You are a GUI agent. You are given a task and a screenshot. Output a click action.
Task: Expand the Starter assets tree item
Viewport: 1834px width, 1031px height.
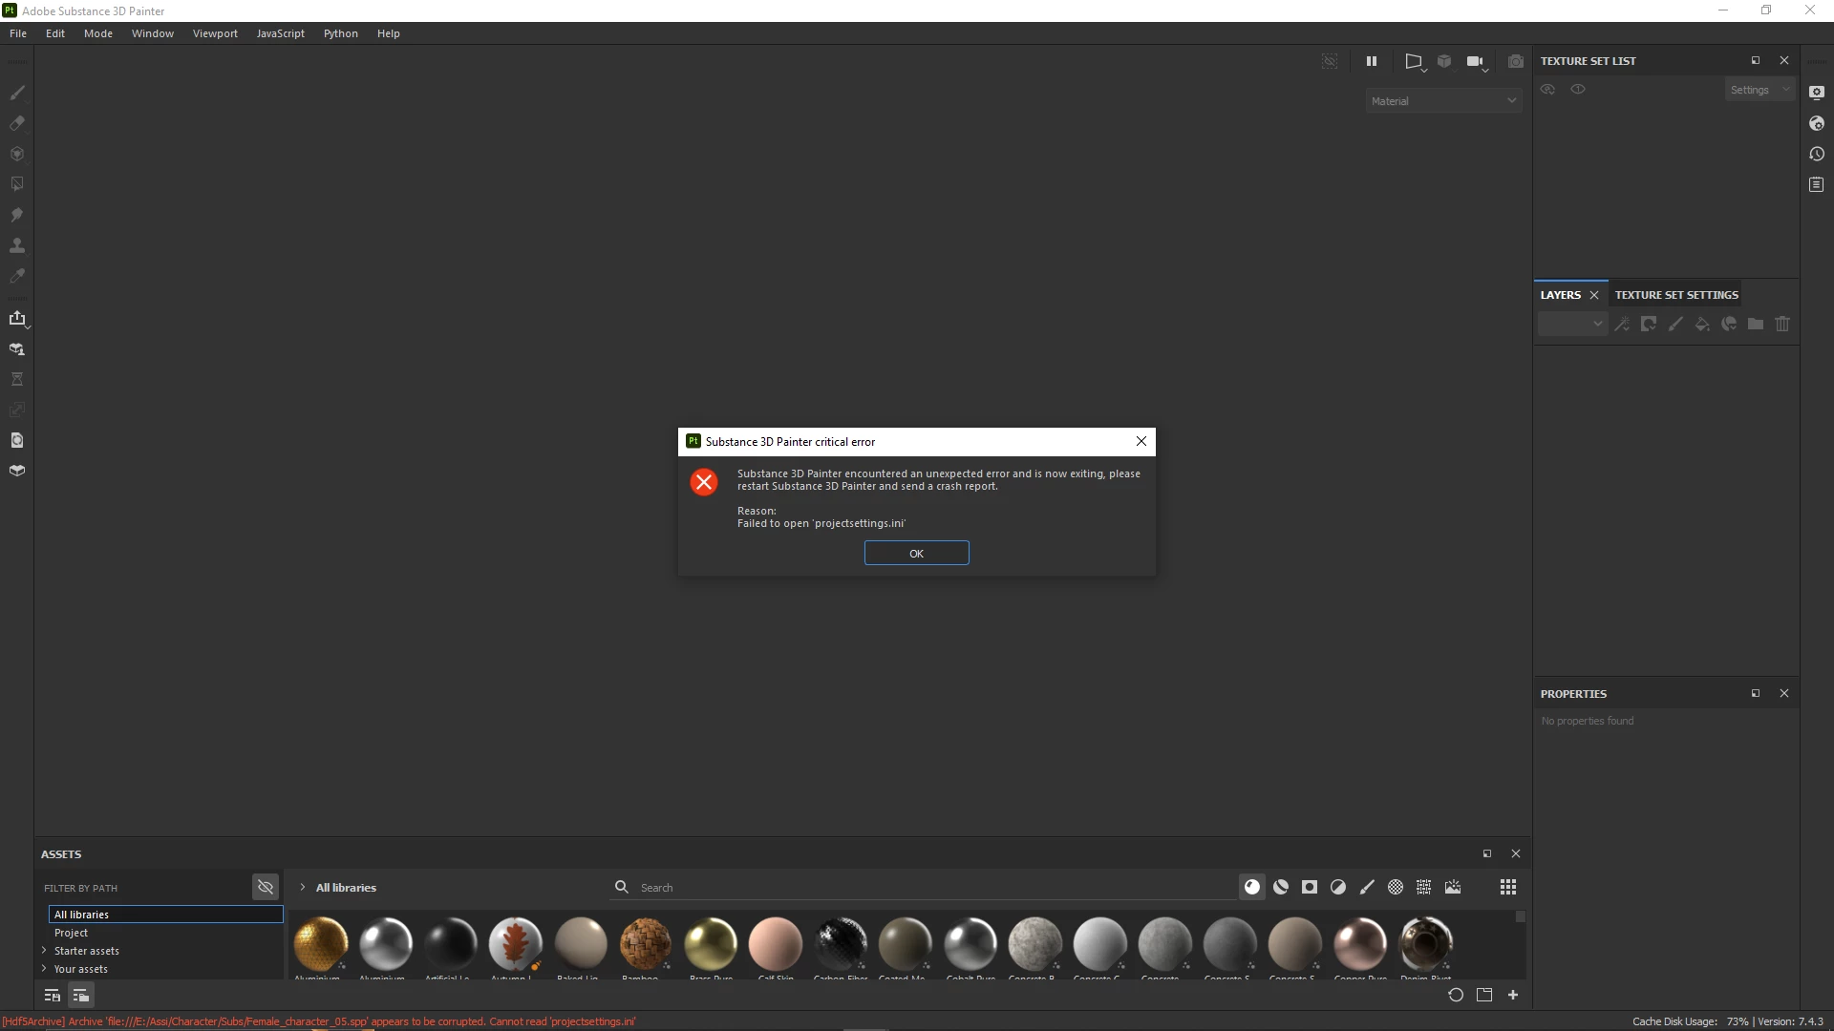pyautogui.click(x=44, y=951)
